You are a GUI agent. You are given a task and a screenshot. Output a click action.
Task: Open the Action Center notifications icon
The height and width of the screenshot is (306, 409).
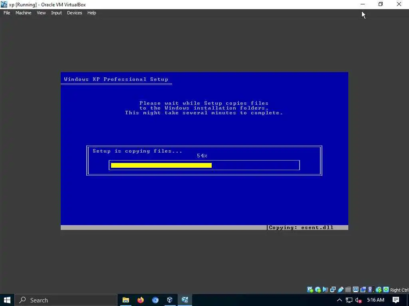pyautogui.click(x=396, y=300)
